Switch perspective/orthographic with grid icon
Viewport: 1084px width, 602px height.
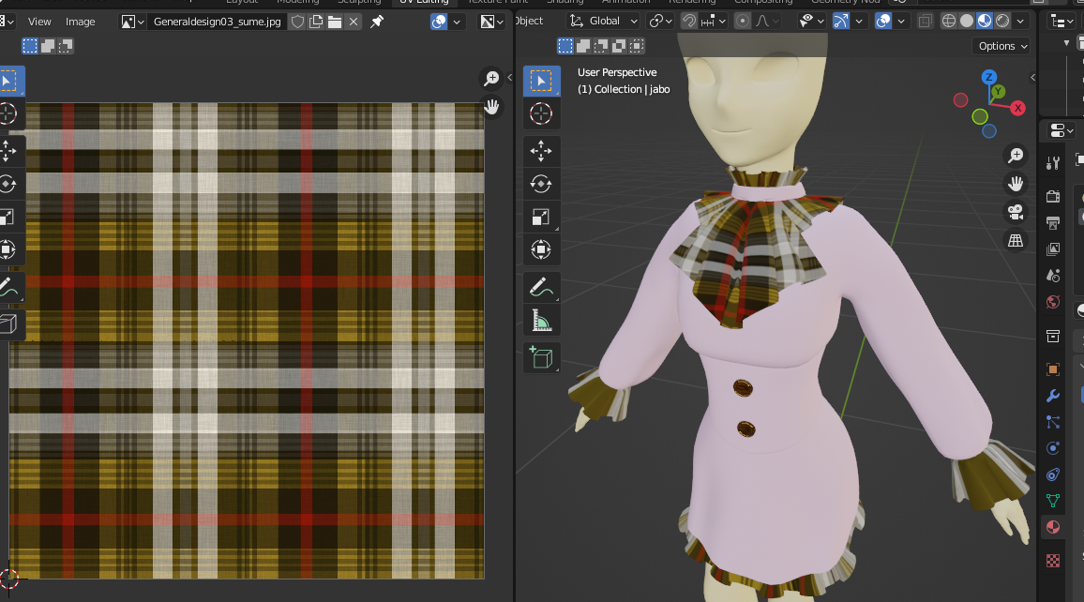coord(1016,241)
